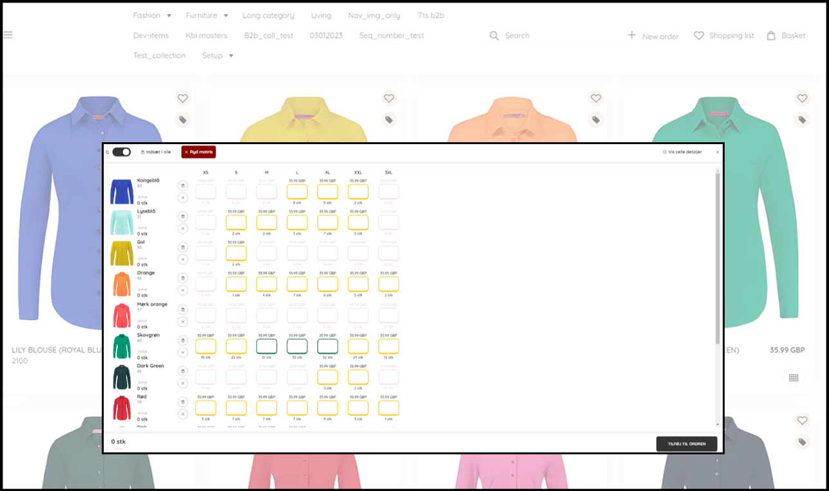This screenshot has height=491, width=829.
Task: Open the Long category menu item
Action: click(x=268, y=15)
